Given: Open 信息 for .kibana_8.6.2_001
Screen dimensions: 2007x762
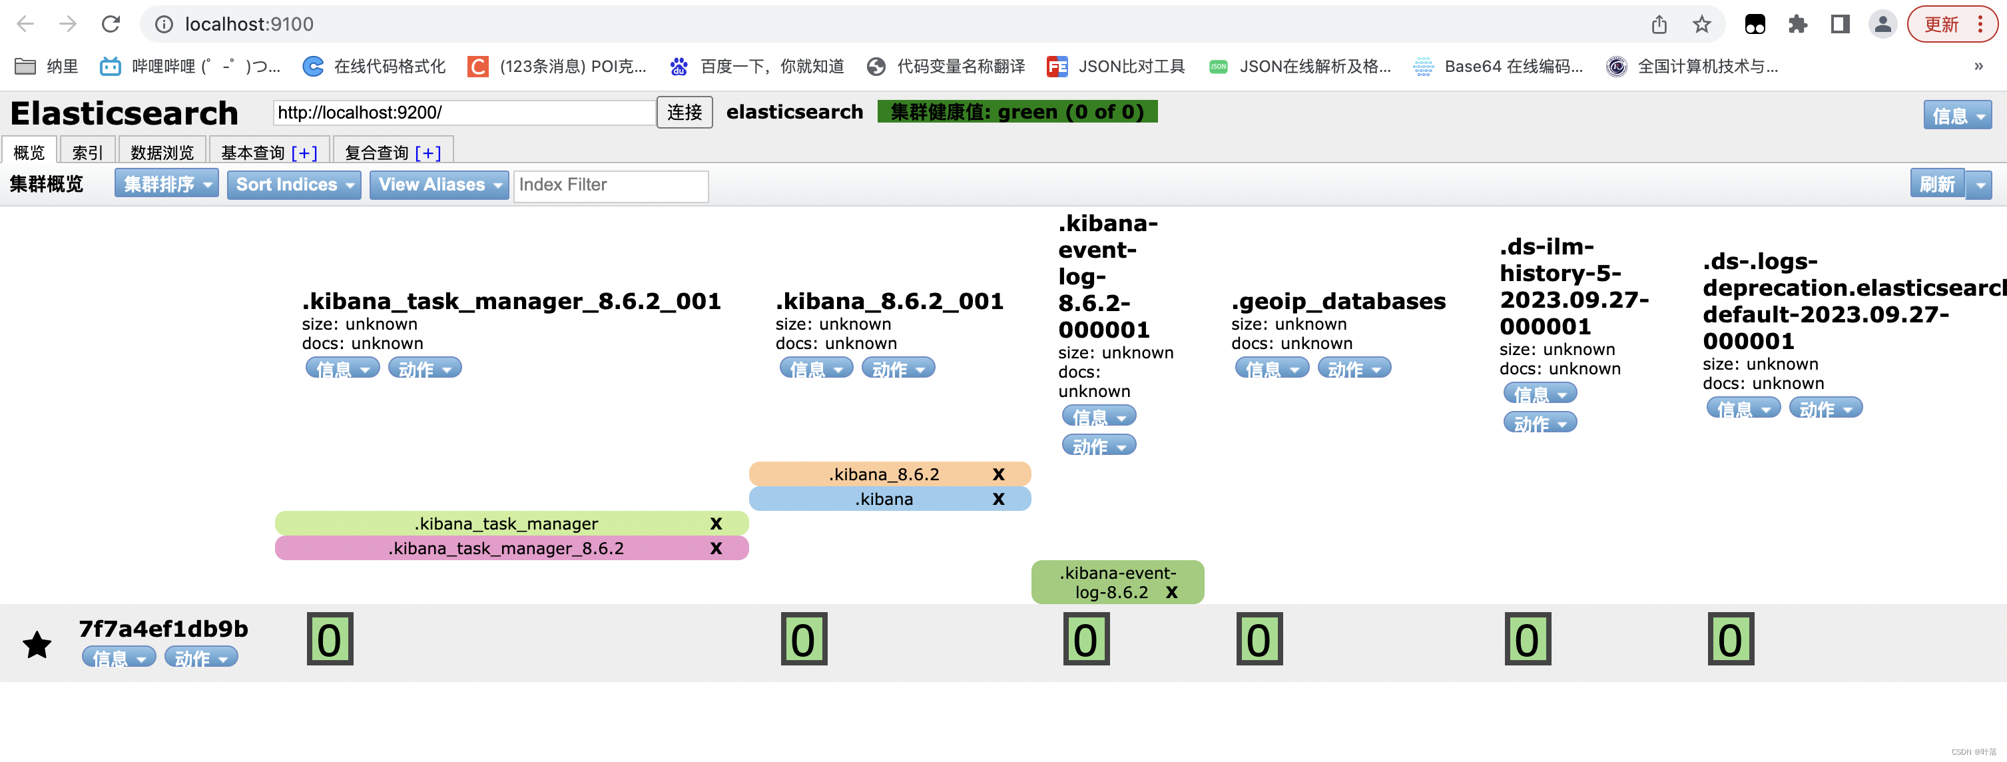Looking at the screenshot, I should click(x=816, y=368).
